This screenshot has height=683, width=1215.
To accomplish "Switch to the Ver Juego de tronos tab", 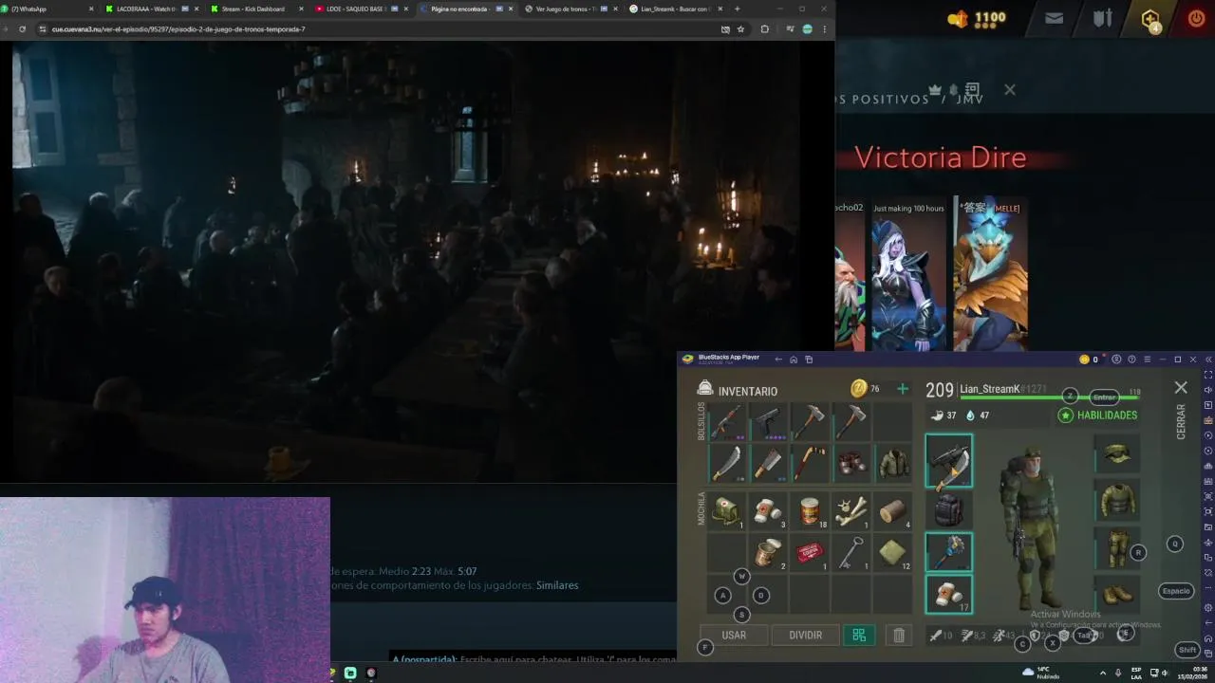I will tap(570, 9).
